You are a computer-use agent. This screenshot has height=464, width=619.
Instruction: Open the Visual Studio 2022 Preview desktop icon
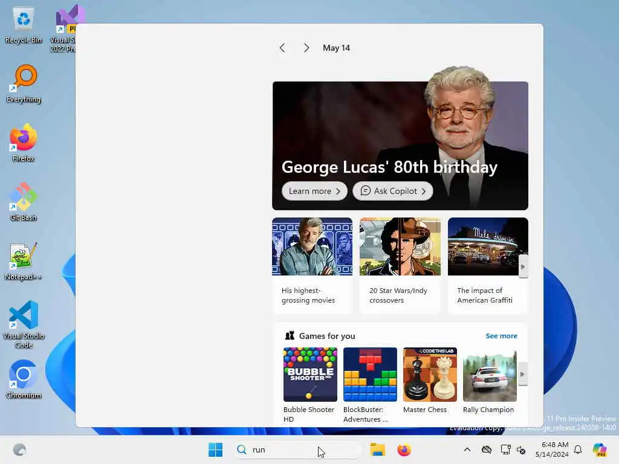point(63,28)
